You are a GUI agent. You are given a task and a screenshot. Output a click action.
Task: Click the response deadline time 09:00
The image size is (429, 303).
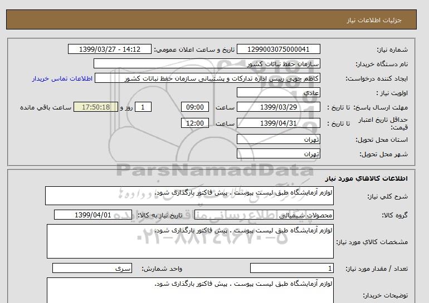[195, 107]
